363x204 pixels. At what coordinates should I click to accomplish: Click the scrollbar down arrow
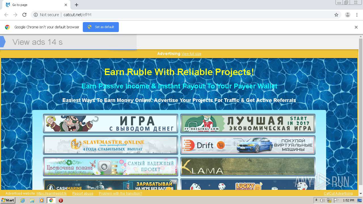point(361,194)
